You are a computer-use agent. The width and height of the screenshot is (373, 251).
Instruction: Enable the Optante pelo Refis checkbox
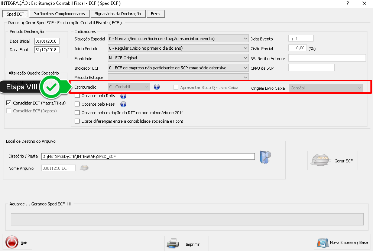[x=77, y=96]
